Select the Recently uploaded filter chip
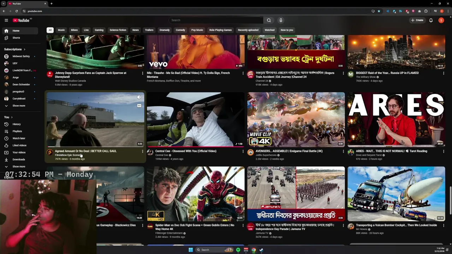The image size is (452, 254). tap(248, 30)
